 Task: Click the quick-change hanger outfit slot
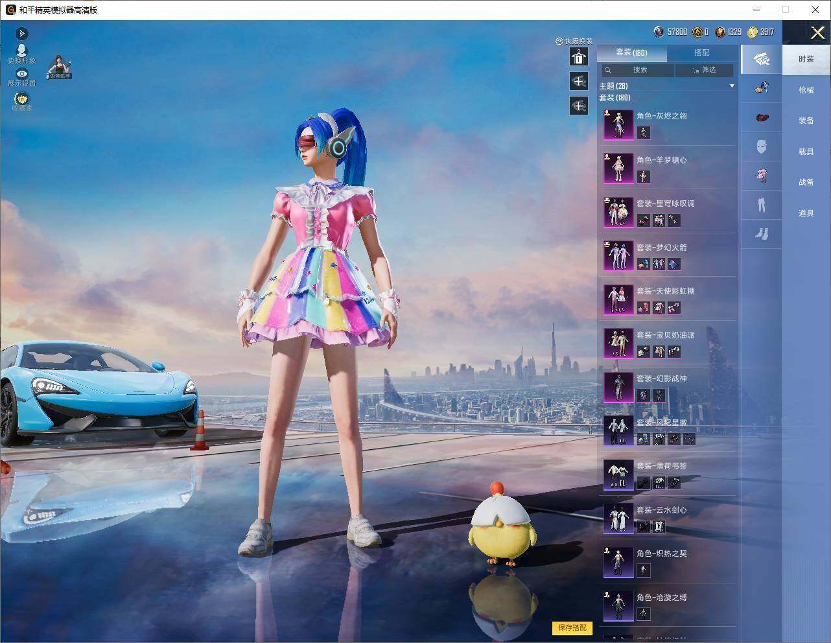point(579,57)
